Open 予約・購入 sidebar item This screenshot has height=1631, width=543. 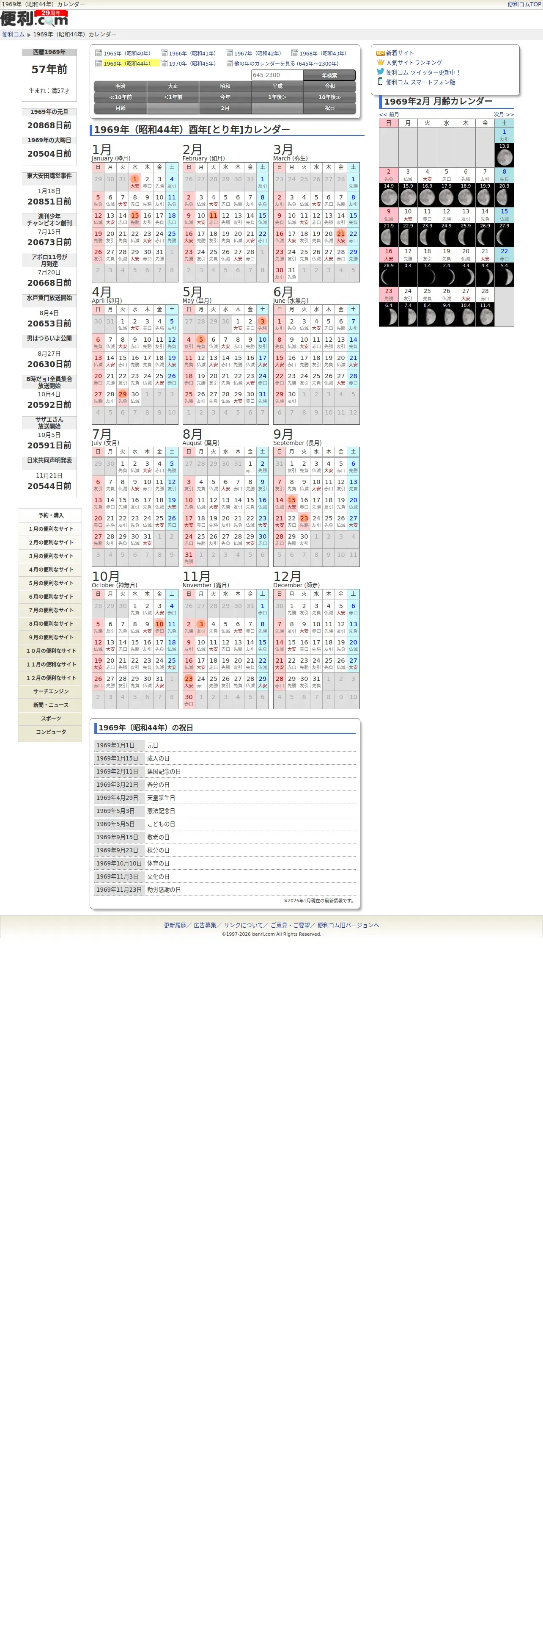pos(51,515)
